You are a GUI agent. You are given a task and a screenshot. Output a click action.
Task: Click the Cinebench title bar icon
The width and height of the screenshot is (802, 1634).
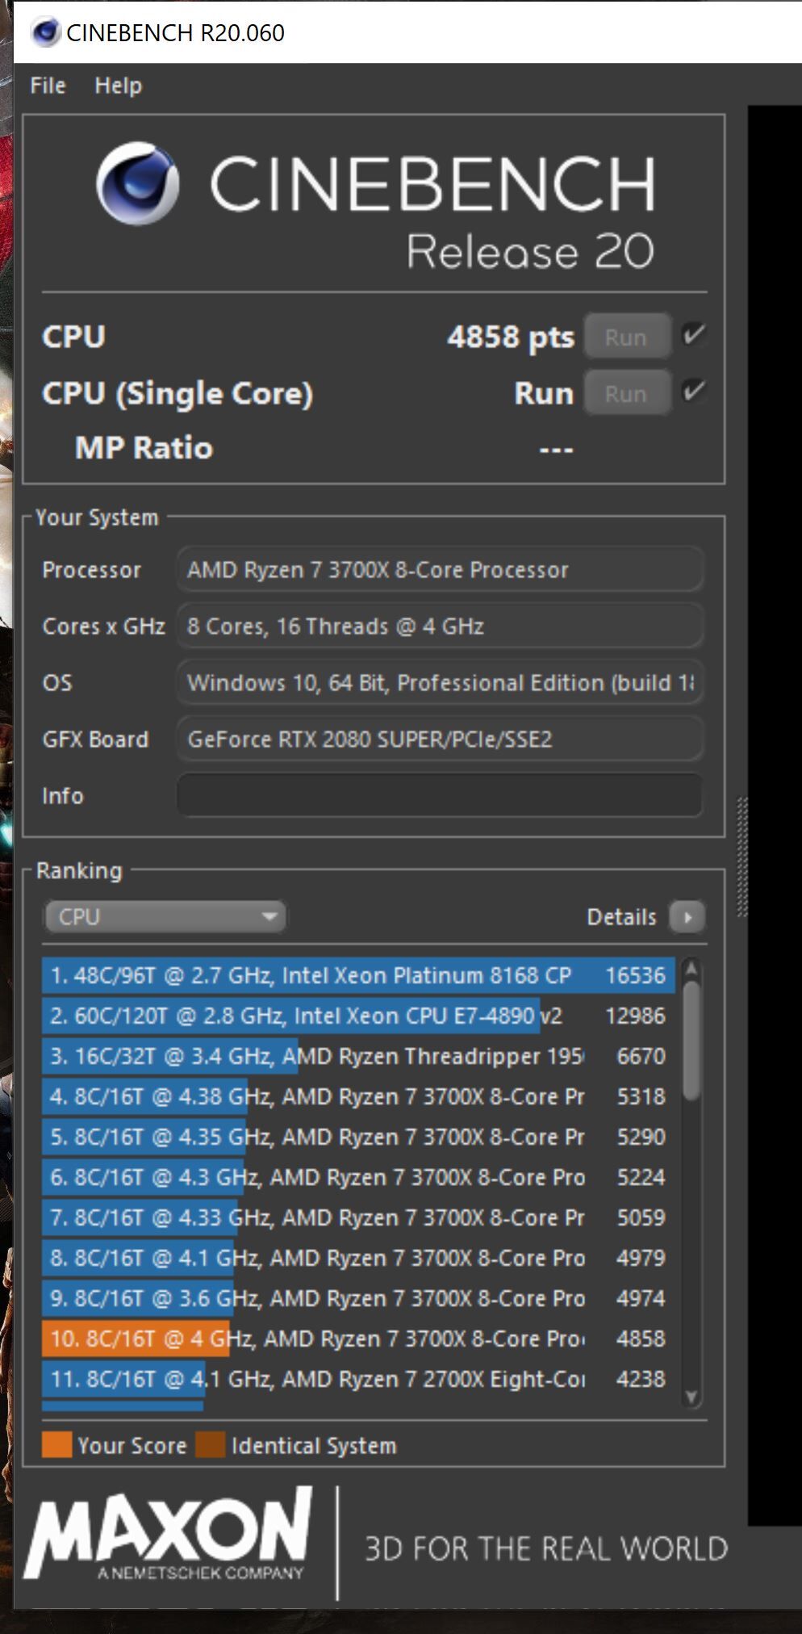point(45,32)
